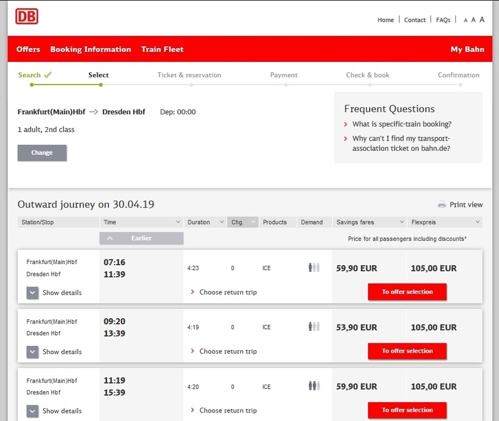The image size is (499, 421).
Task: Expand Show details for 07:16 departure
Action: coord(33,293)
